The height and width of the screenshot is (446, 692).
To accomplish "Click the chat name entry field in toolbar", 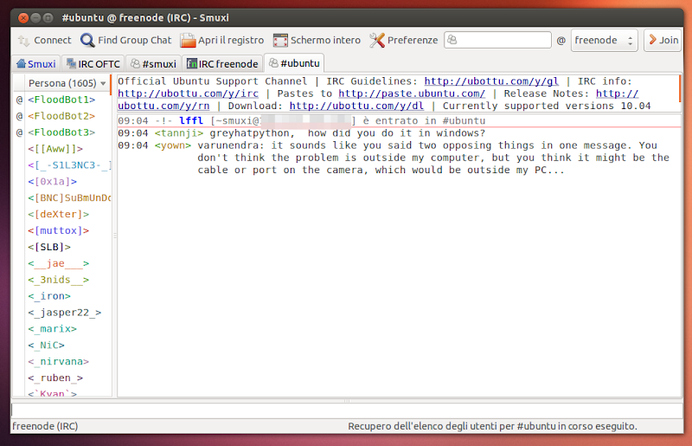I will coord(497,40).
